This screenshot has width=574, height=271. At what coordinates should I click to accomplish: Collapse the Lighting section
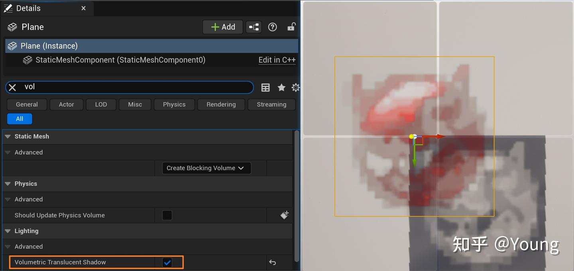tap(8, 231)
